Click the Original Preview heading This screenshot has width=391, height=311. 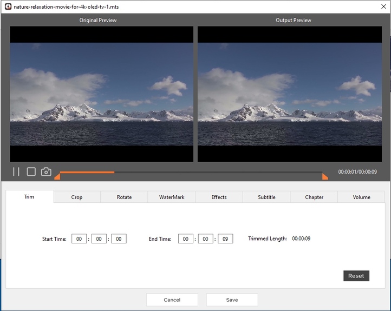(x=98, y=20)
